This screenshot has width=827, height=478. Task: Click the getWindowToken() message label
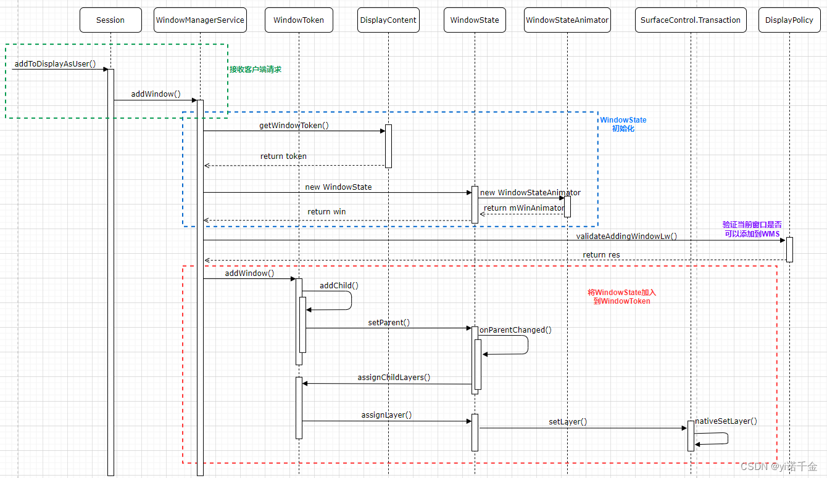294,125
